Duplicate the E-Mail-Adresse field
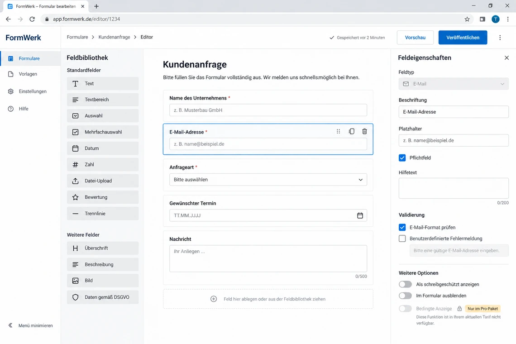The width and height of the screenshot is (516, 344). tap(351, 131)
